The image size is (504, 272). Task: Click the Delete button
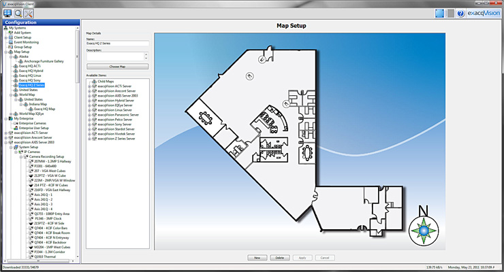(x=280, y=258)
